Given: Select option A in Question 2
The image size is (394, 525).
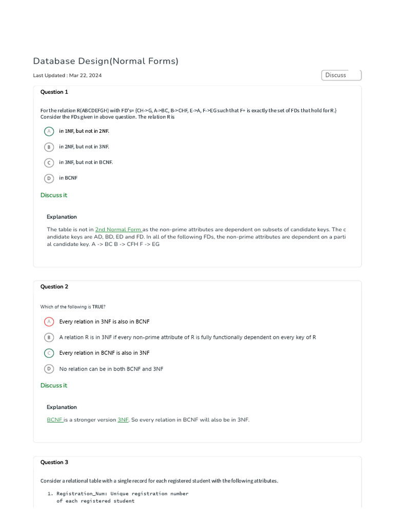Looking at the screenshot, I should (x=49, y=322).
